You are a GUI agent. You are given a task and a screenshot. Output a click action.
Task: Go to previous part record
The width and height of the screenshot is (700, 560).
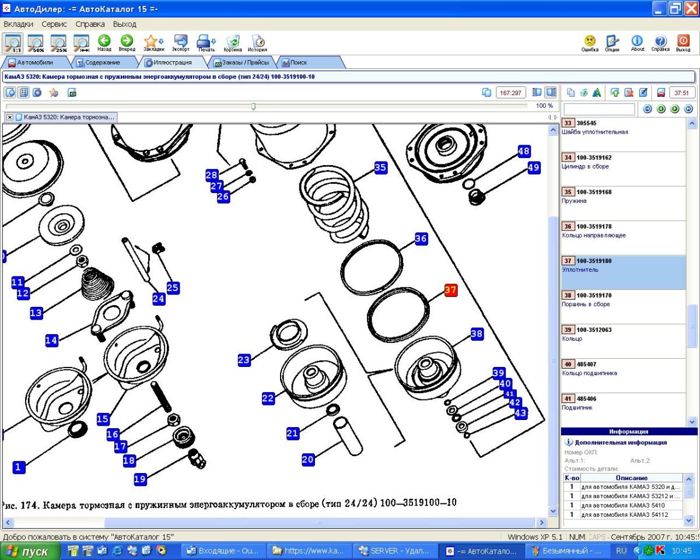661,109
